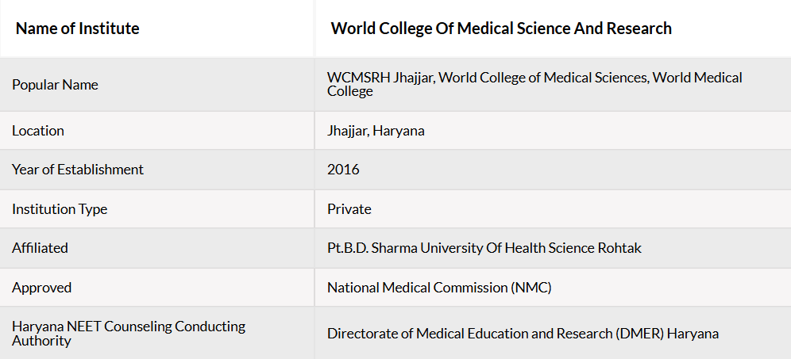The height and width of the screenshot is (359, 791).
Task: Click the 'Affiliated' row label
Action: (x=40, y=248)
